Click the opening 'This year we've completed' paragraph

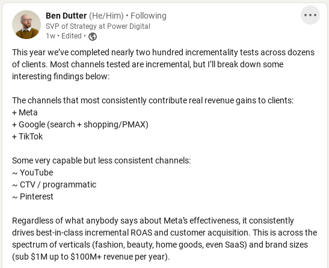coord(163,64)
